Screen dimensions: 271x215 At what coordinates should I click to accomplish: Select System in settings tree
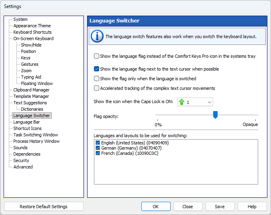tap(20, 19)
